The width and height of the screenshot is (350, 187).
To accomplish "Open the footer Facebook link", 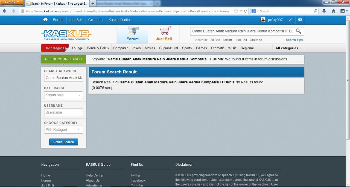I will (x=138, y=180).
